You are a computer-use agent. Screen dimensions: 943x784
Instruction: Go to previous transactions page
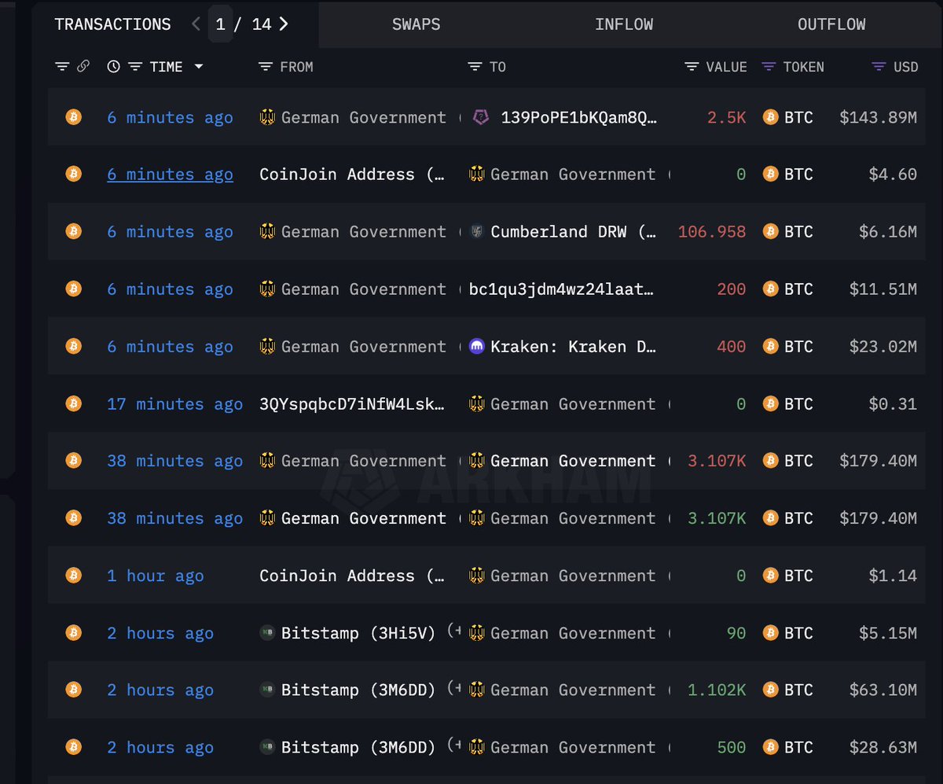point(196,24)
